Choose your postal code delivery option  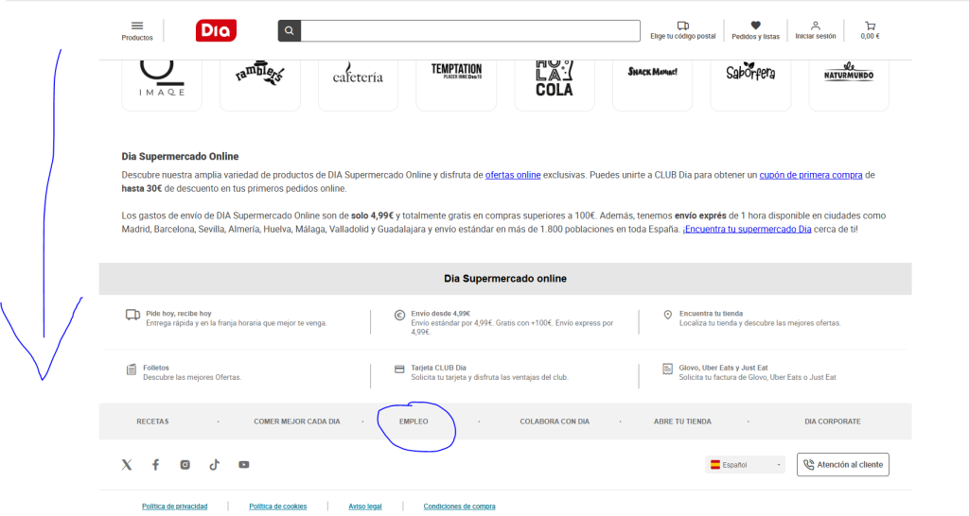682,30
